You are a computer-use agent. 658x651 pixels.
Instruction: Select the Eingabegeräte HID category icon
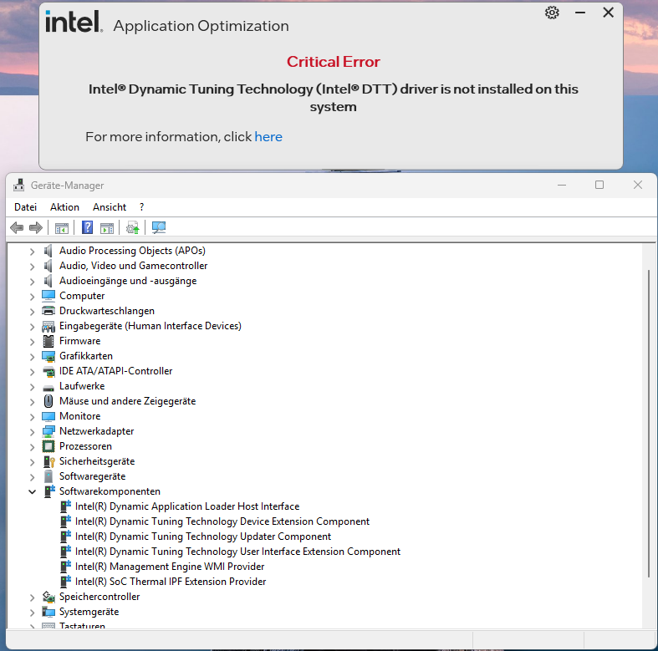[x=48, y=327]
